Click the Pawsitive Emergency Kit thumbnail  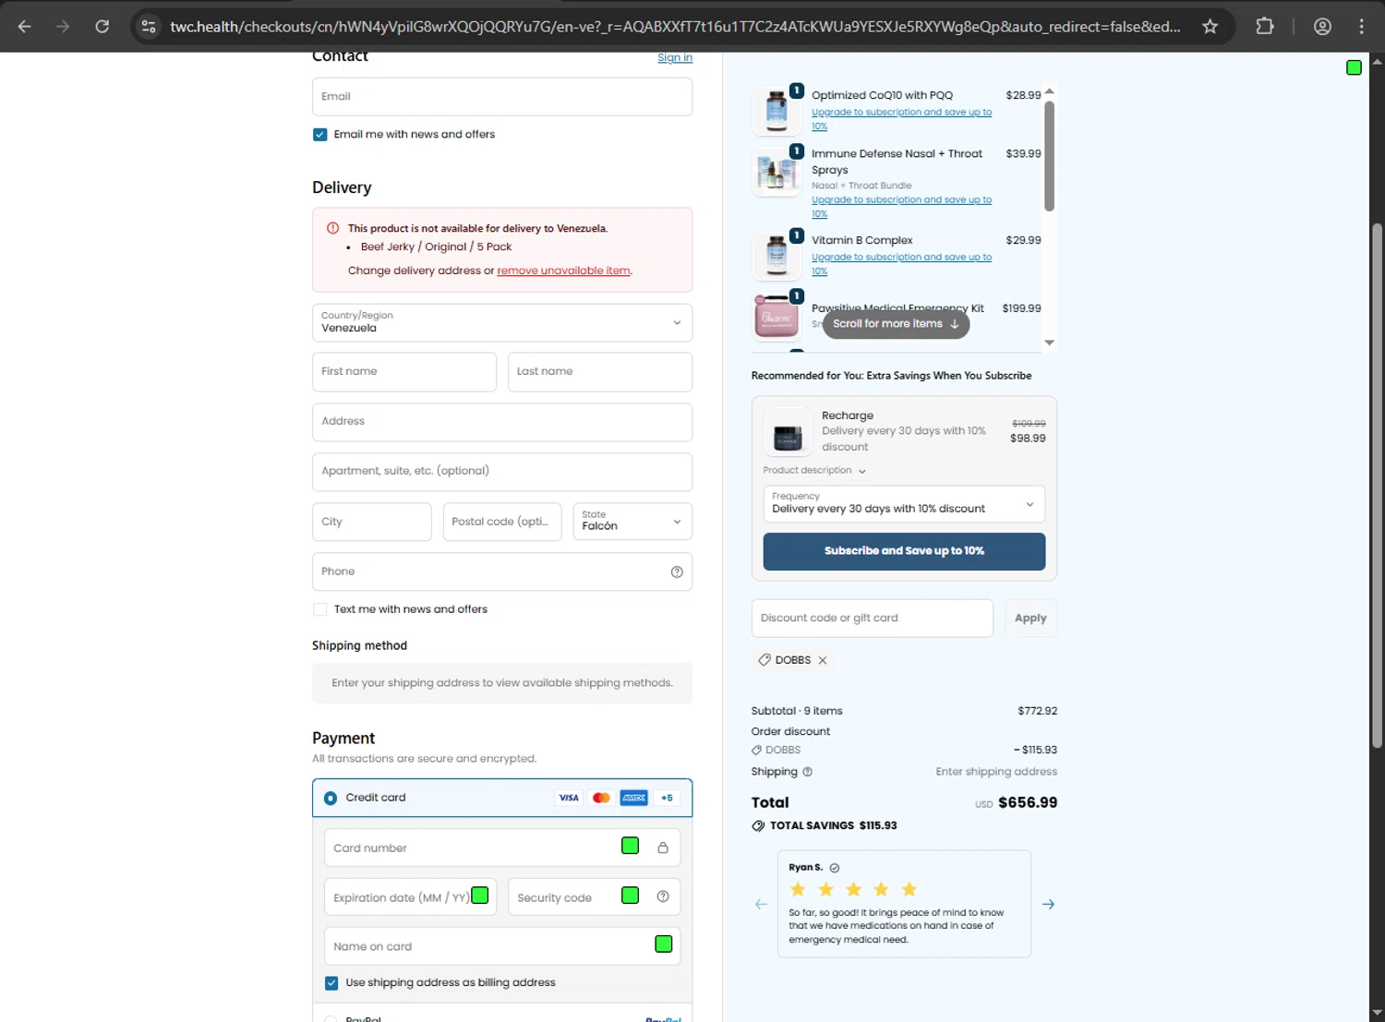[777, 317]
